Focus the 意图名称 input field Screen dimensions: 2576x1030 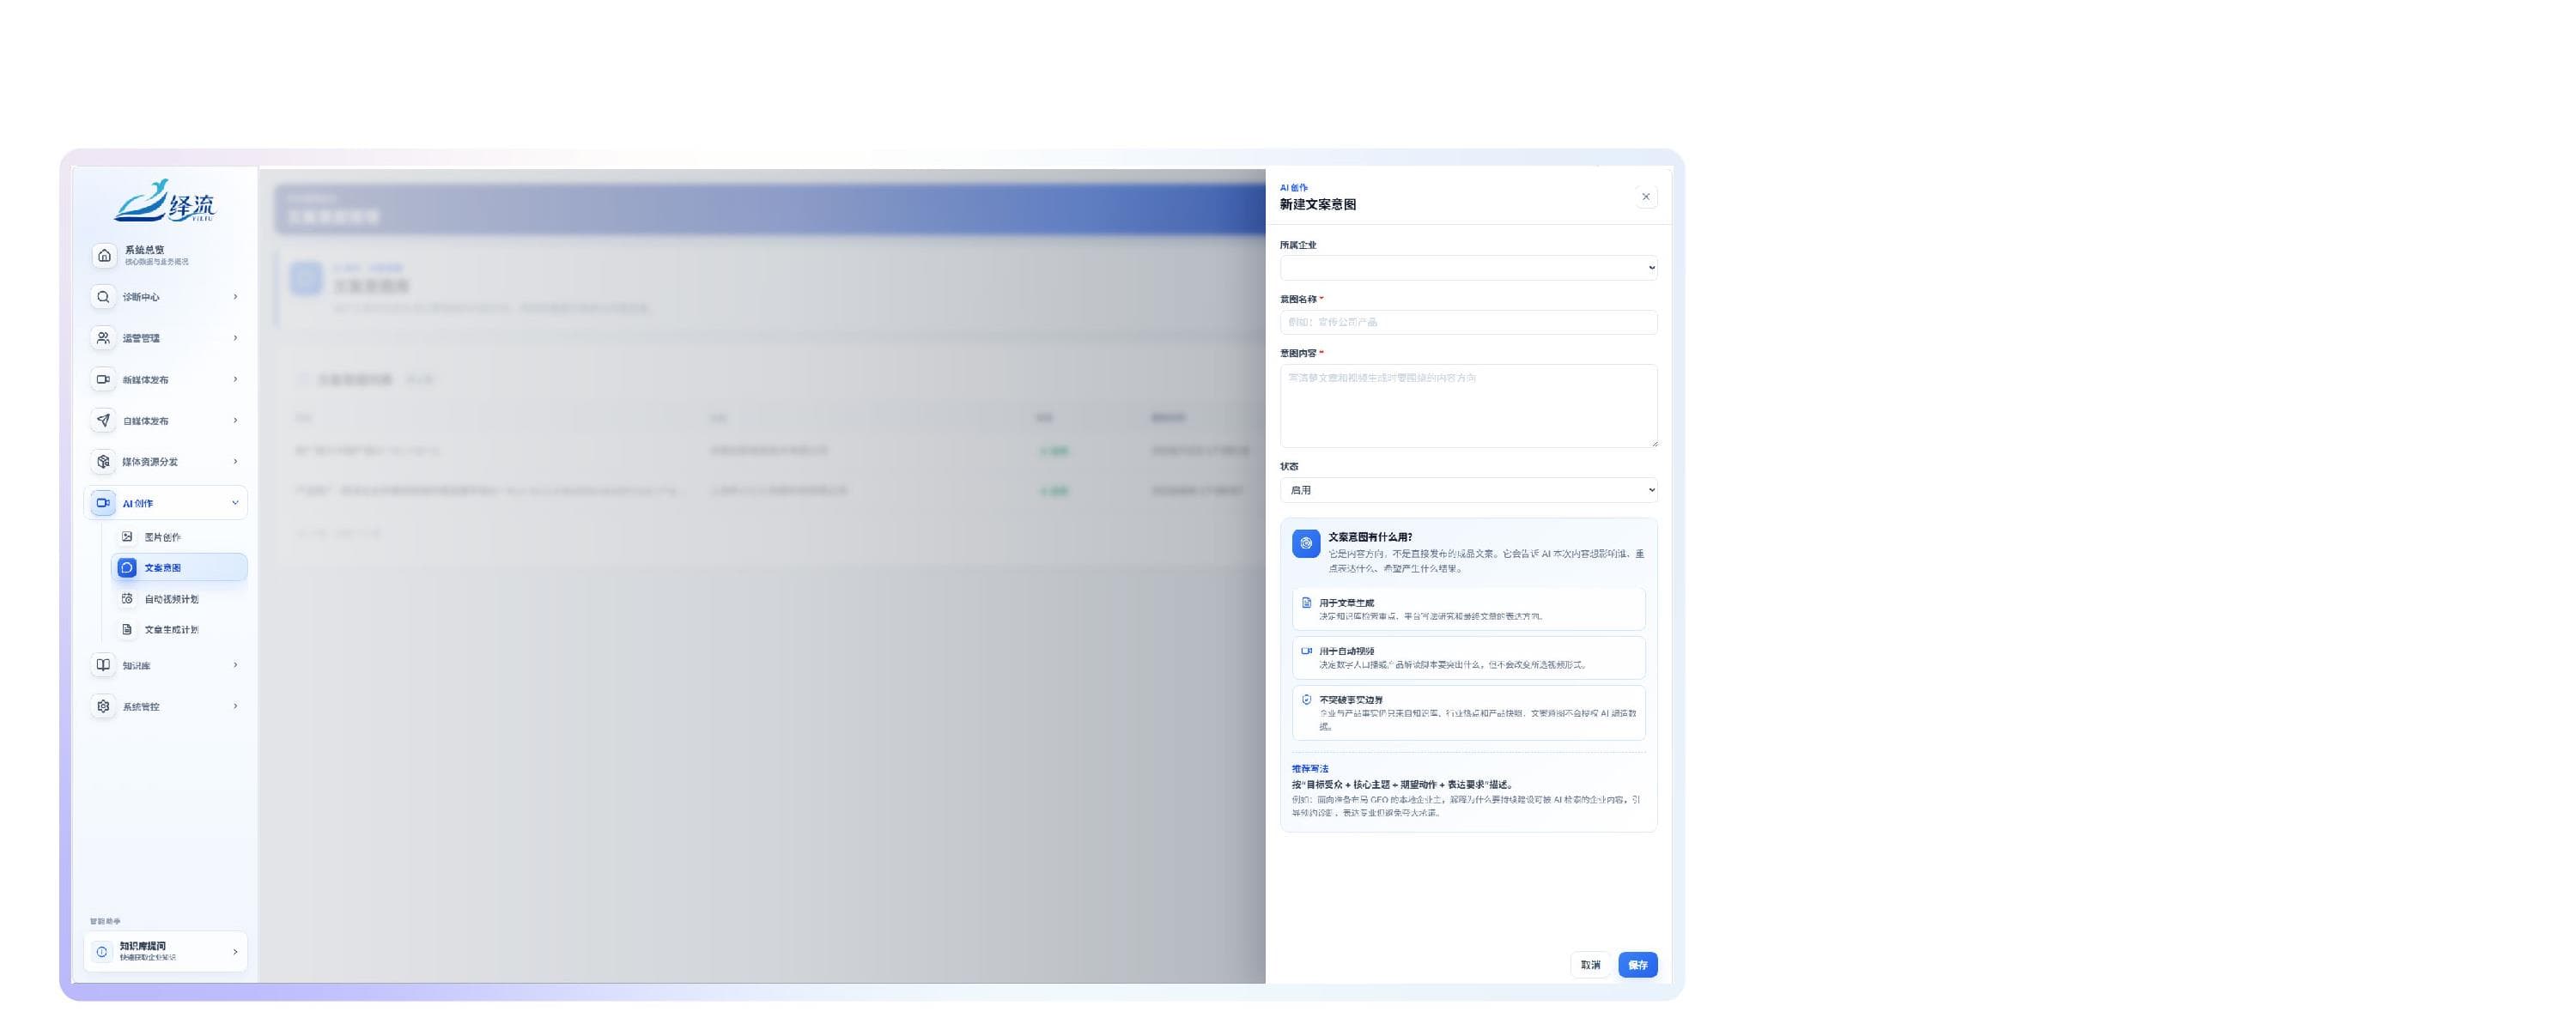pyautogui.click(x=1468, y=322)
